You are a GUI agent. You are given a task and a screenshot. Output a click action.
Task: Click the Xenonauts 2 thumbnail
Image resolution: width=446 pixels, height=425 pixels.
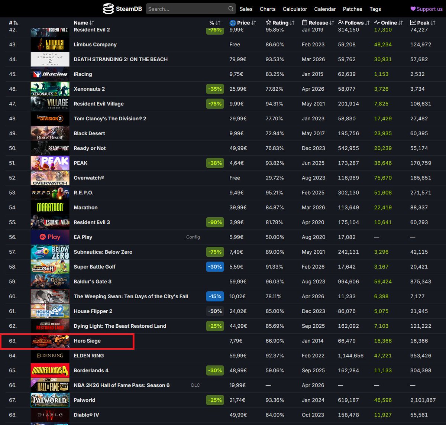[x=50, y=89]
